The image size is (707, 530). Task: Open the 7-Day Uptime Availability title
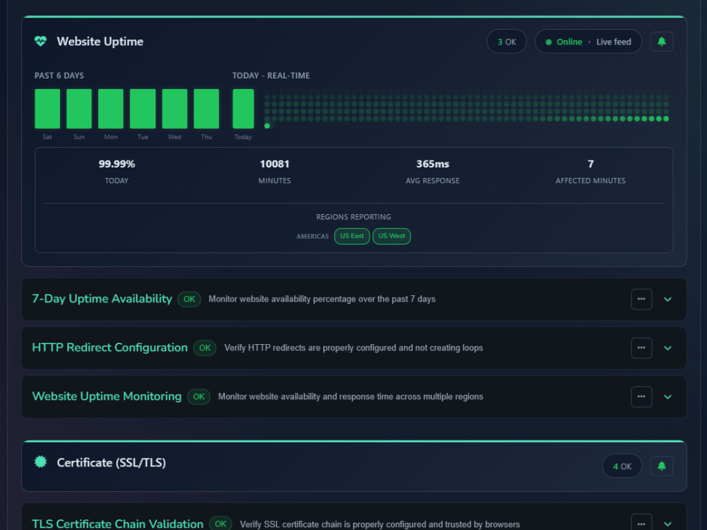click(x=102, y=299)
